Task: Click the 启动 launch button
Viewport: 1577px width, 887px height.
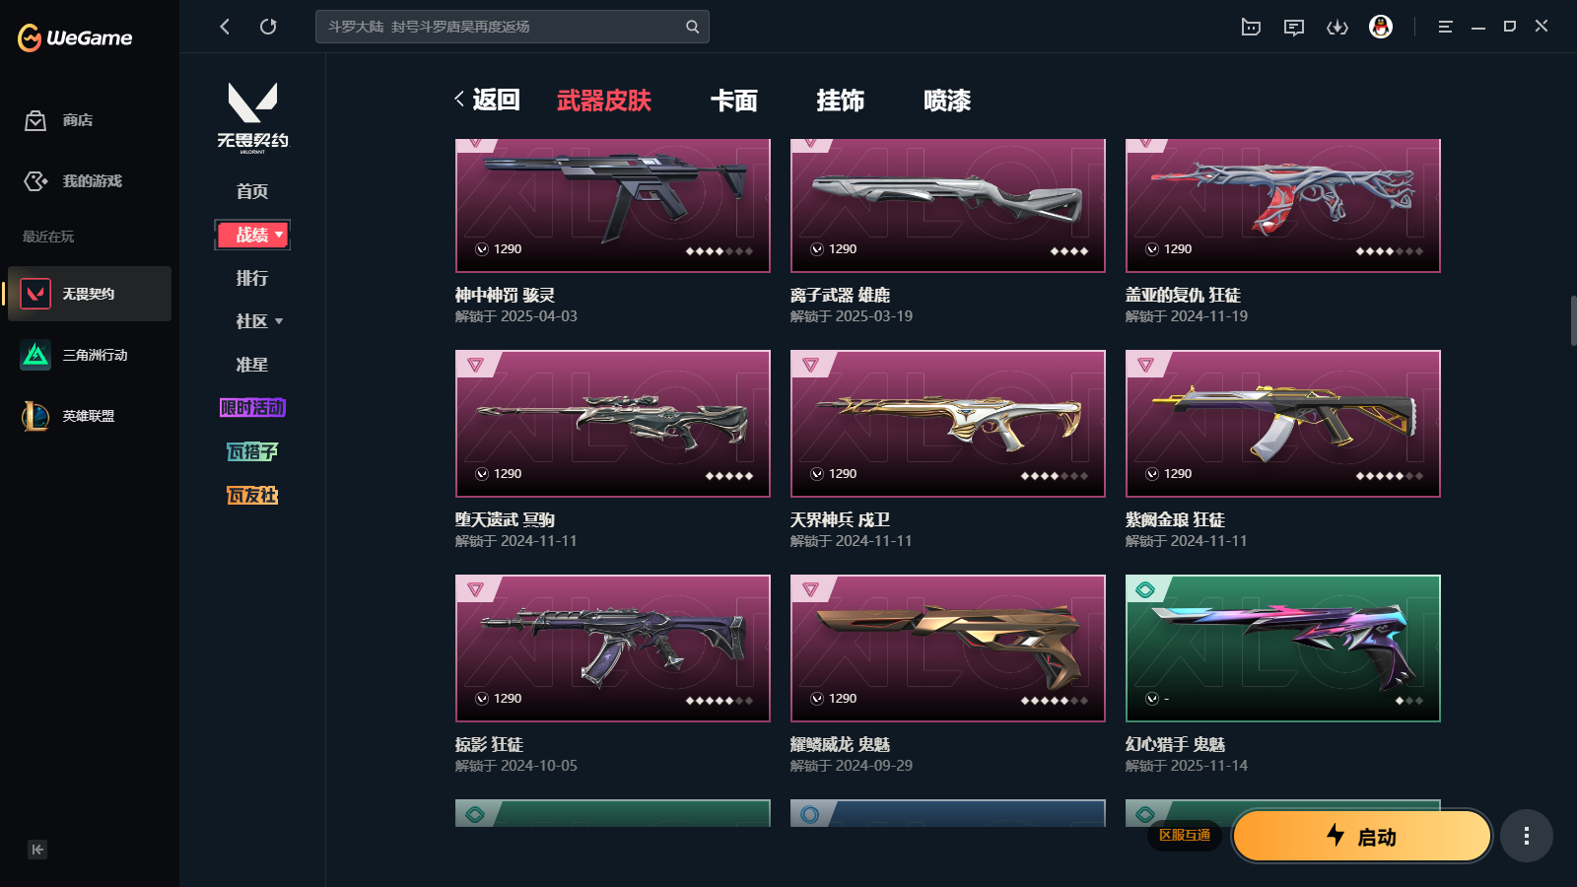Action: point(1361,836)
